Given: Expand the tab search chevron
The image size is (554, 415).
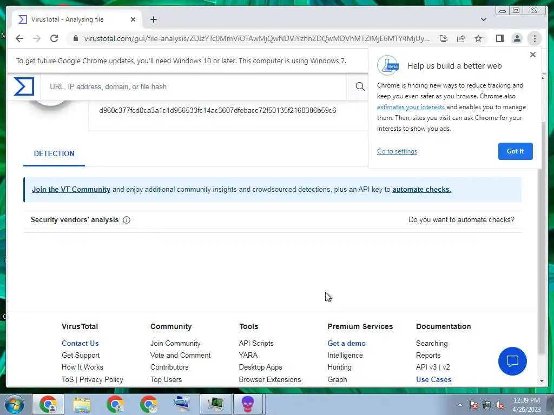Looking at the screenshot, I should [484, 19].
